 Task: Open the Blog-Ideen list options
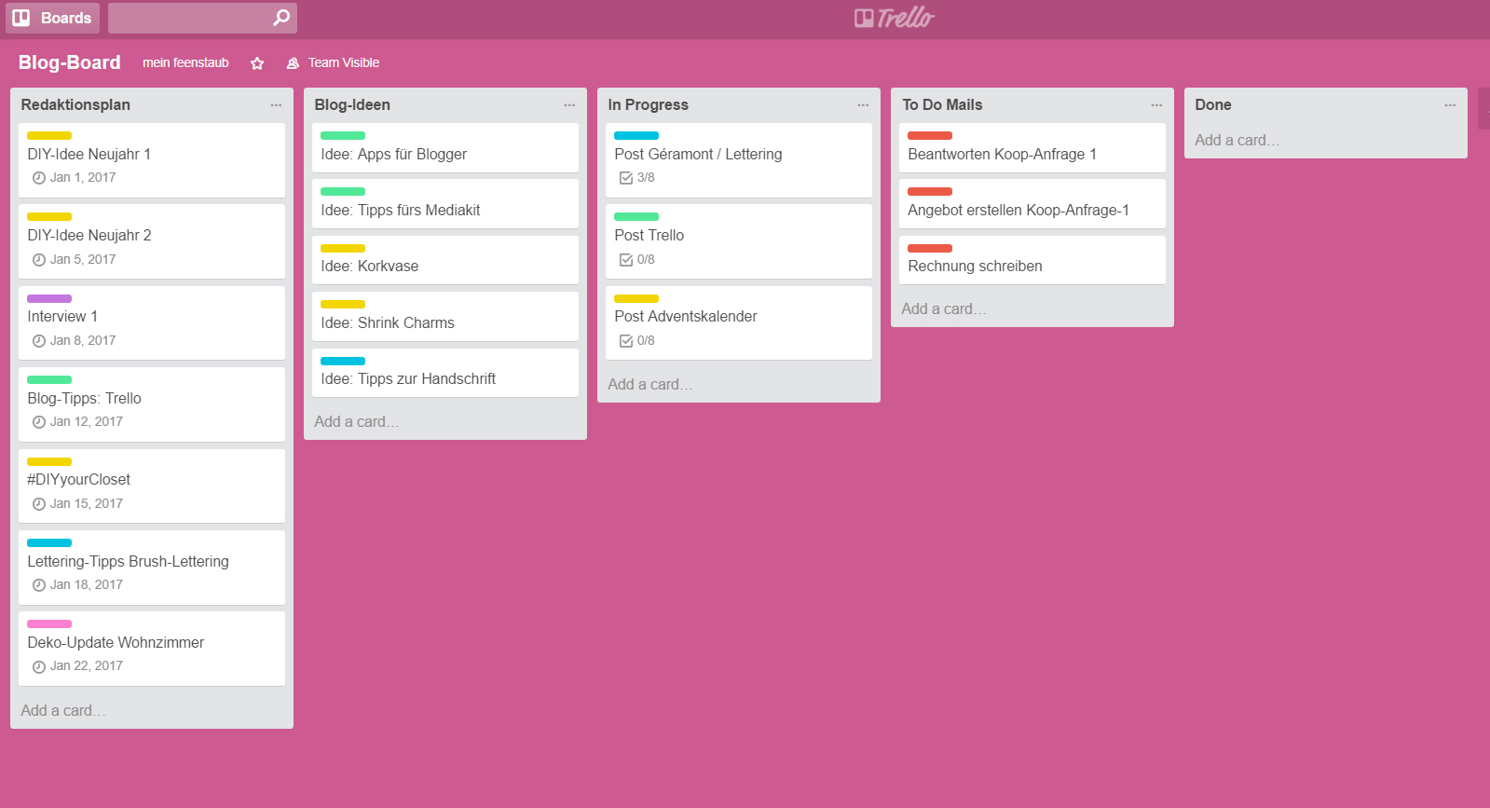pos(569,105)
